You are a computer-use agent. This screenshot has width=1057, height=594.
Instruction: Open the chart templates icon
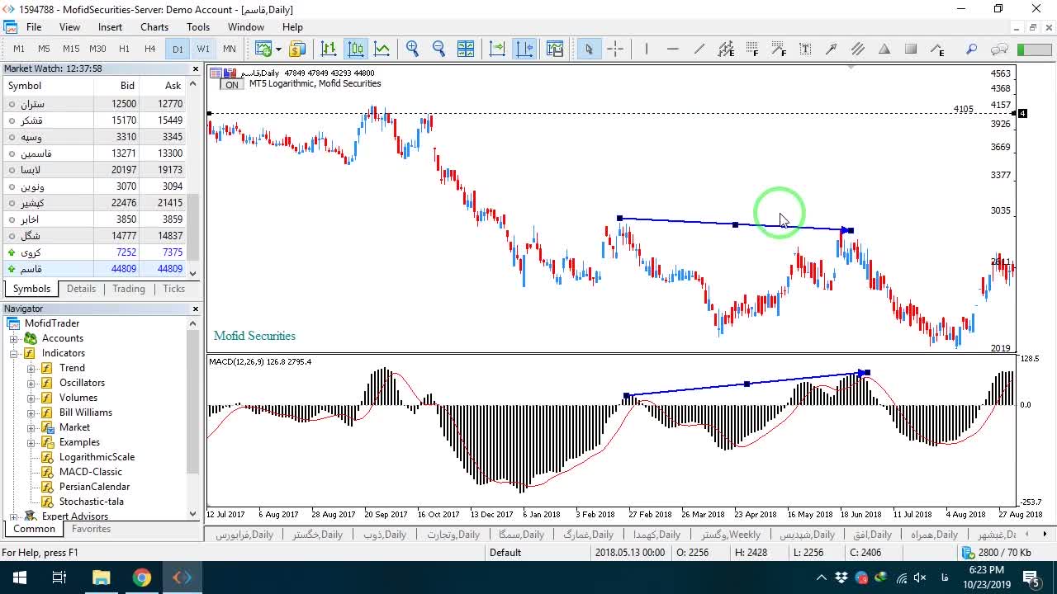pos(555,49)
